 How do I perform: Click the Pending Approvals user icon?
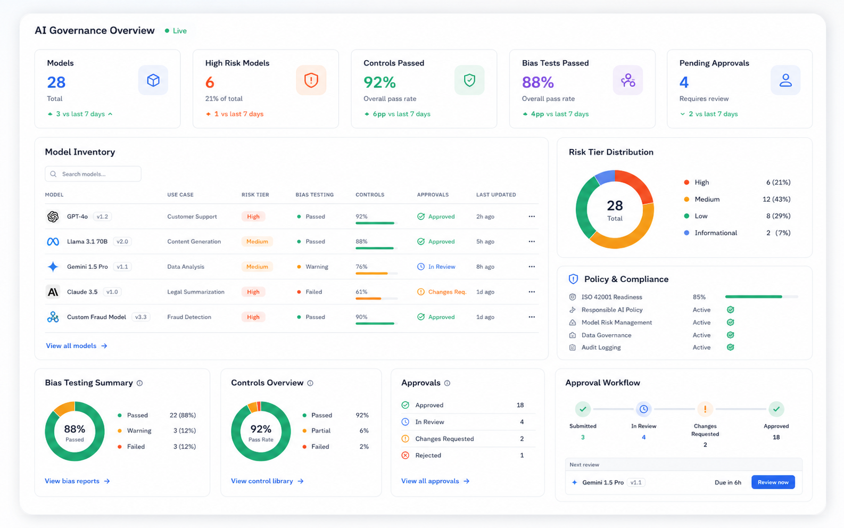click(x=785, y=80)
